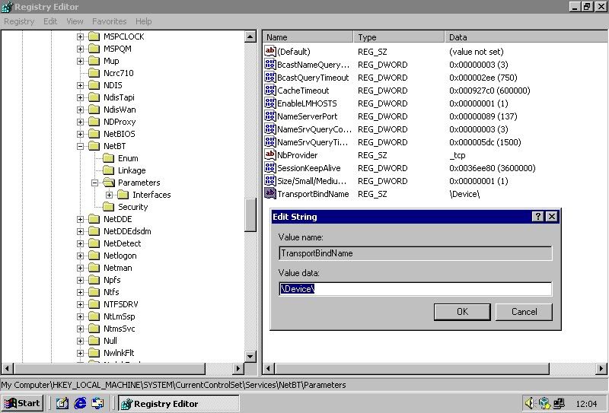The width and height of the screenshot is (609, 413).
Task: Click the Security folder icon
Action: (x=109, y=207)
